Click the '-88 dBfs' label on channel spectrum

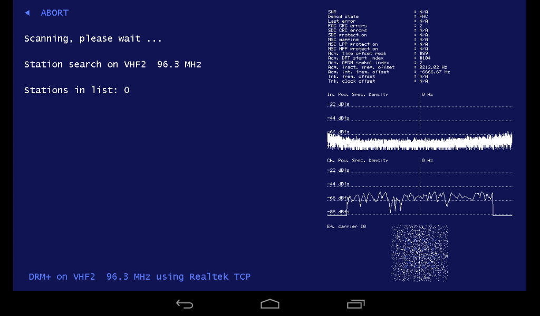tap(338, 212)
